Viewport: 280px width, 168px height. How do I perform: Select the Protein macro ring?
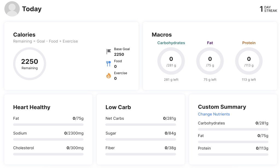point(249,61)
